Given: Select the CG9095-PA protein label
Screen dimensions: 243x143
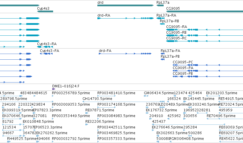Looking at the screenshot, I should [183, 68].
